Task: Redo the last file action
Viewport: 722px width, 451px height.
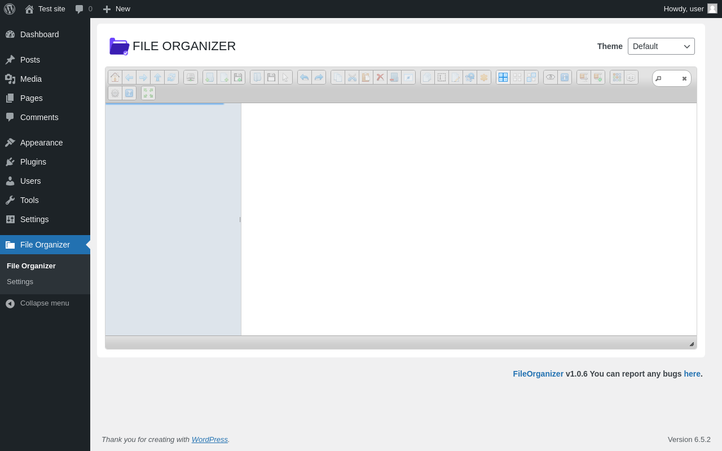Action: (x=319, y=77)
